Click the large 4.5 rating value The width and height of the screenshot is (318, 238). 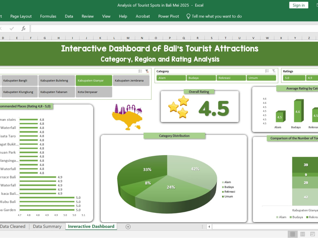(x=214, y=109)
